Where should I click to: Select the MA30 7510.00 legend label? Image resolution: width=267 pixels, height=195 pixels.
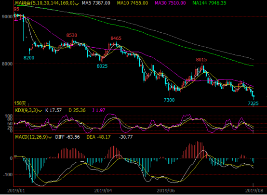(x=170, y=3)
